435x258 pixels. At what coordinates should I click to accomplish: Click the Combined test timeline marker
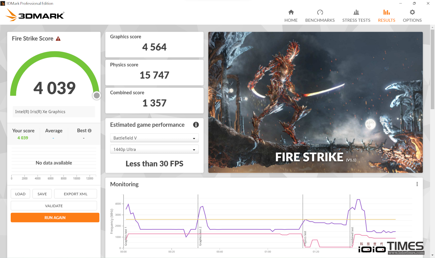click(352, 237)
